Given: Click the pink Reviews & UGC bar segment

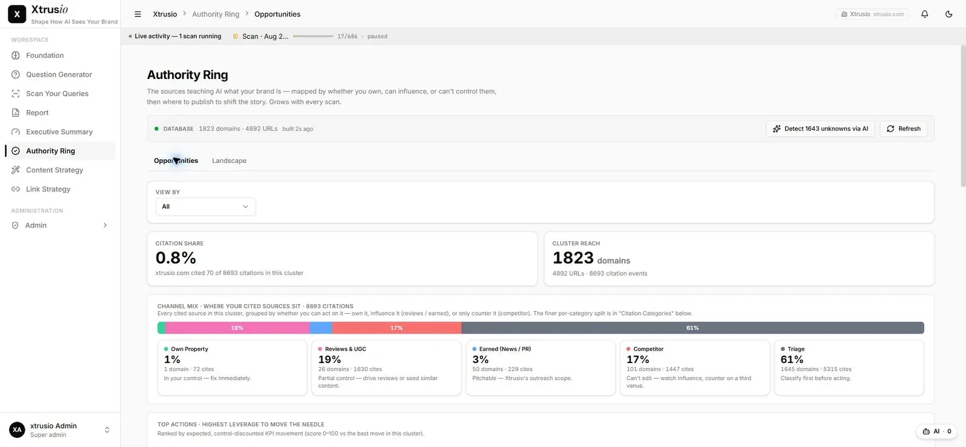Looking at the screenshot, I should tap(237, 328).
